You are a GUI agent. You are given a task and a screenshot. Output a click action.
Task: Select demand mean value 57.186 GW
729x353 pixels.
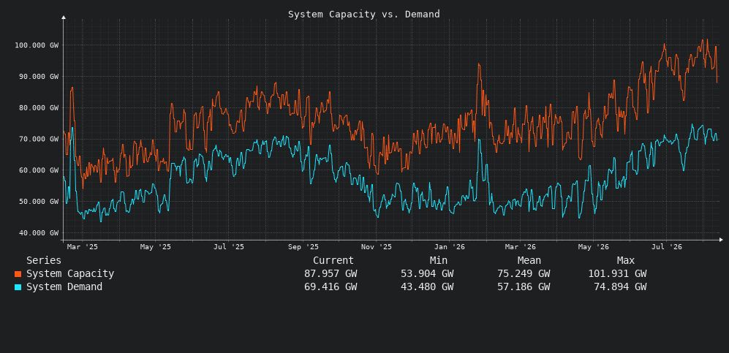tap(524, 287)
